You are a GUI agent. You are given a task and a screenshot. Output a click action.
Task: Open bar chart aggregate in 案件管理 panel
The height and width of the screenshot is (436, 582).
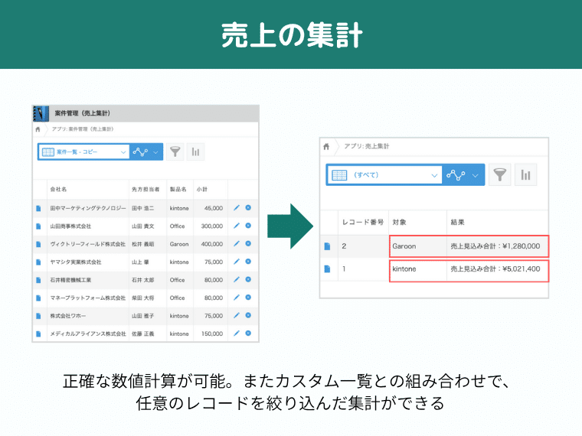(195, 152)
